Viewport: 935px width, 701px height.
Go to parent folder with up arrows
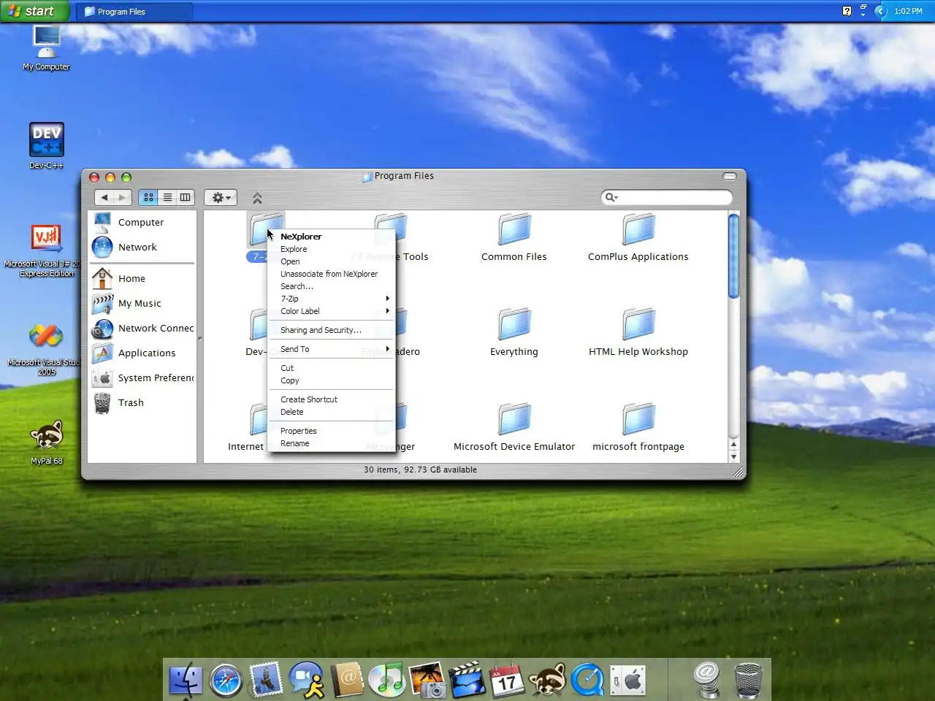click(257, 198)
